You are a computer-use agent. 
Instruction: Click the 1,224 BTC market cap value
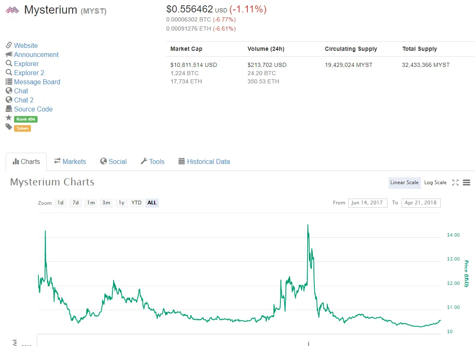185,73
